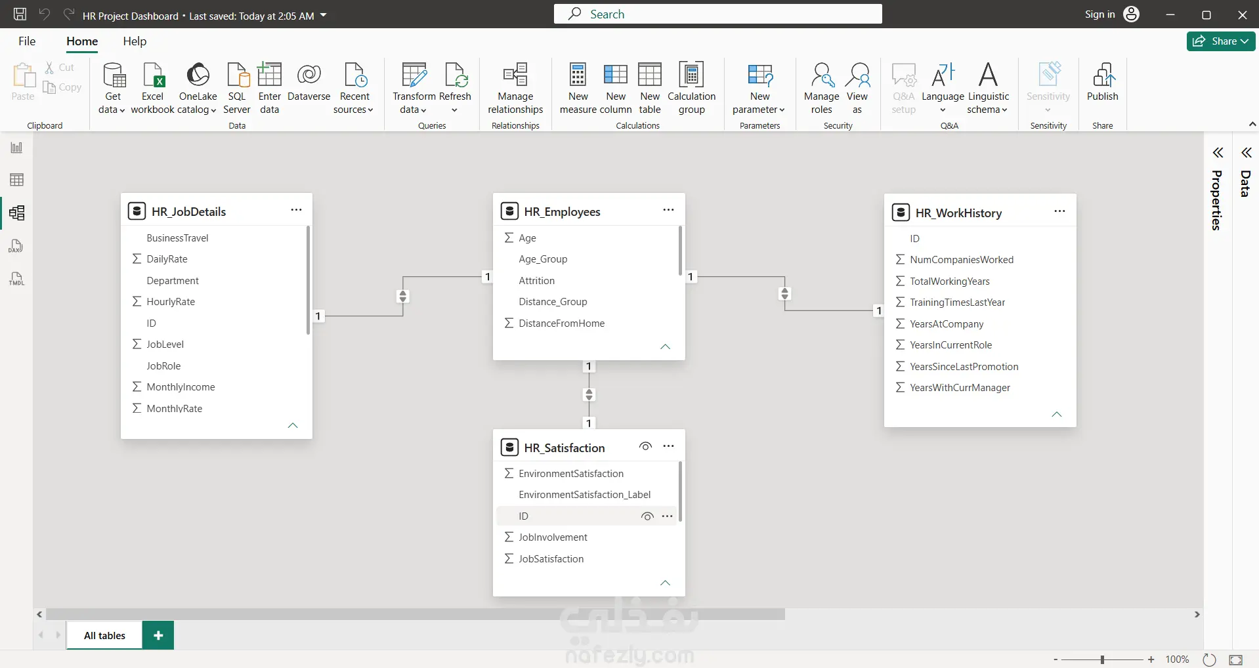Select HR_JobDetails to HR_Employees relationship line
The image size is (1259, 668).
[x=403, y=297]
